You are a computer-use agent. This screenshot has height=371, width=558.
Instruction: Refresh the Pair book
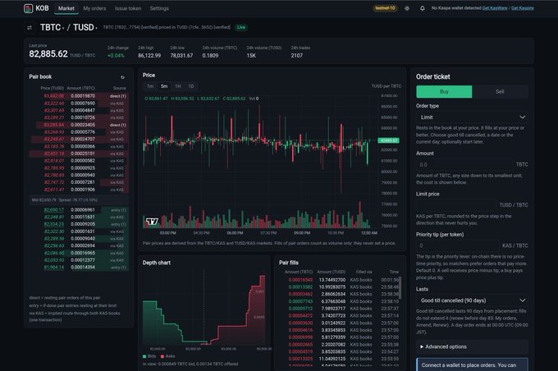coord(122,77)
